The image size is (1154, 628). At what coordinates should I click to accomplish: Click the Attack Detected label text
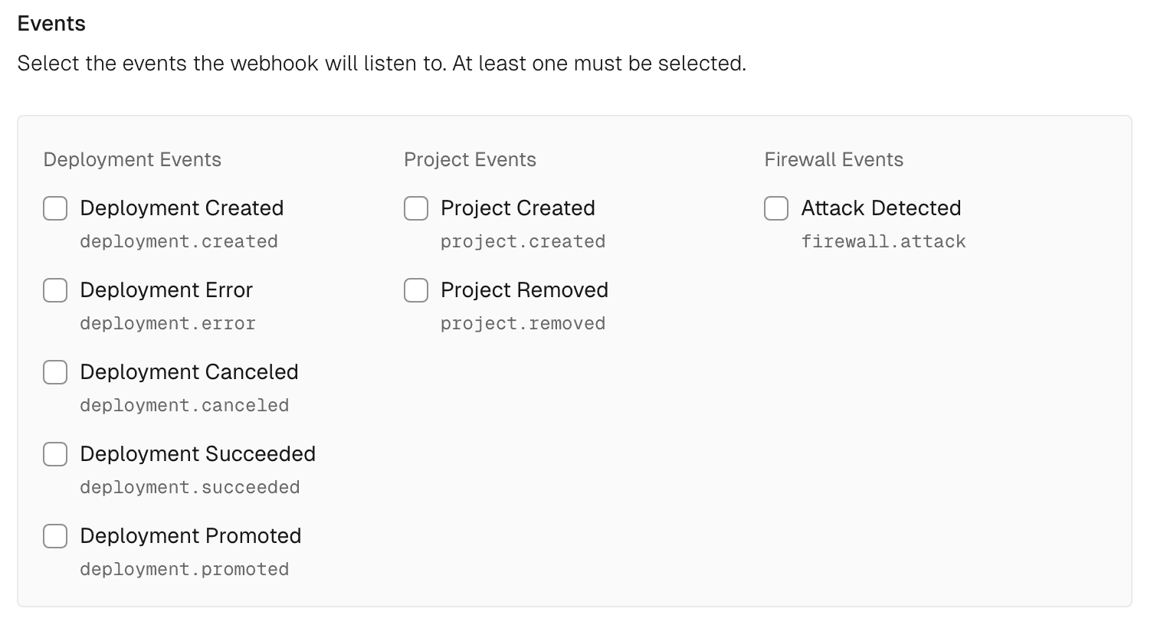coord(880,208)
